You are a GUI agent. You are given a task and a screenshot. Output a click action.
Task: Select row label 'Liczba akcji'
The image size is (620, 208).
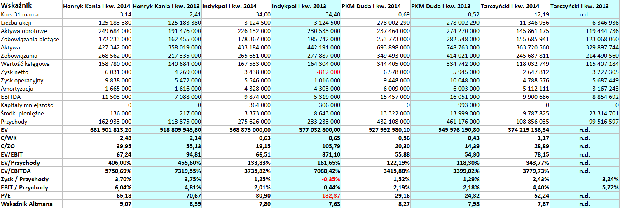click(31, 23)
